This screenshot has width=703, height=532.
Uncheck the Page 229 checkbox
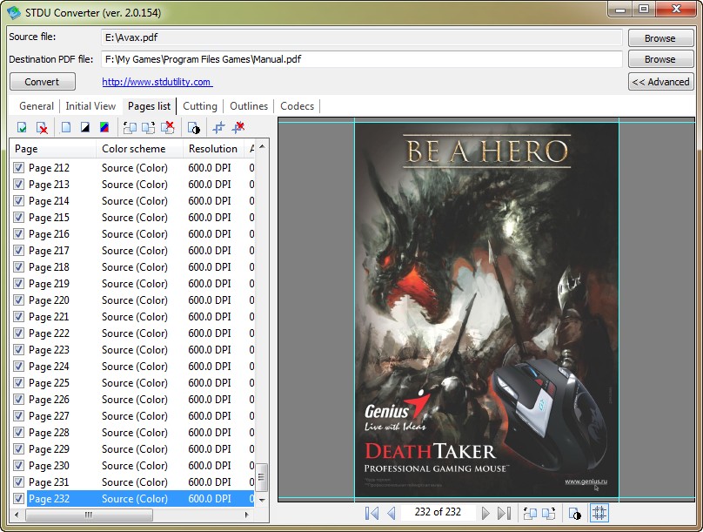[x=18, y=449]
